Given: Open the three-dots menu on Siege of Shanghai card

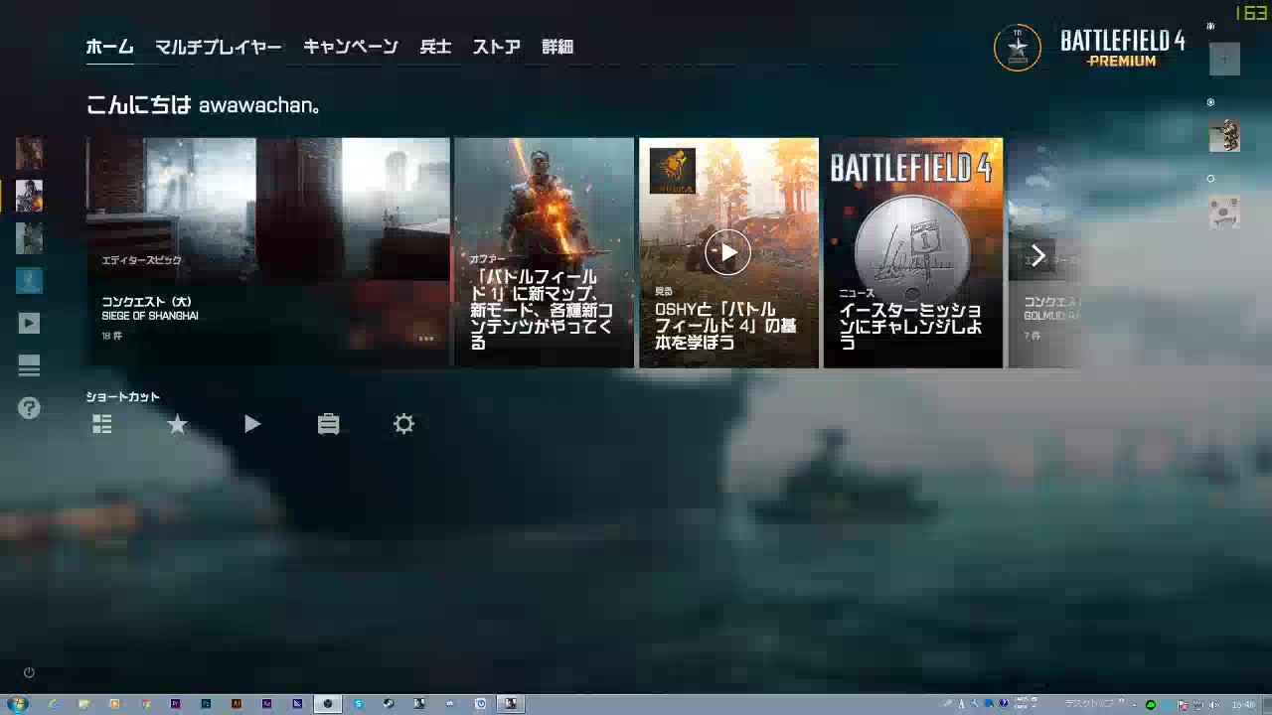Looking at the screenshot, I should [x=426, y=338].
